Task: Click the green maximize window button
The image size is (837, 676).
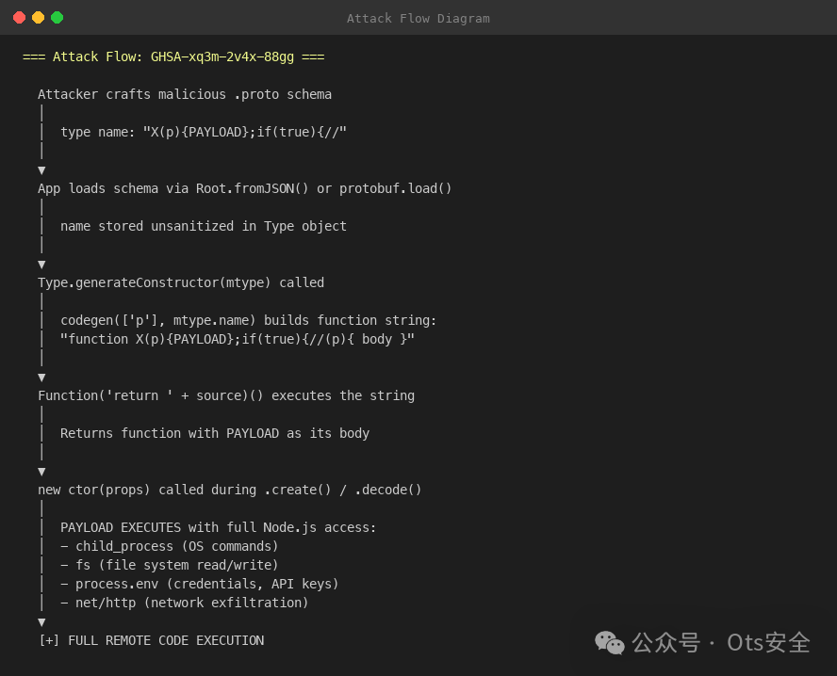Action: tap(57, 17)
